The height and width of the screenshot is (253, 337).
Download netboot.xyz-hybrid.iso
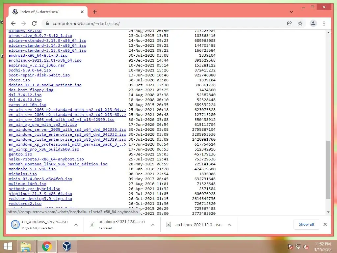[x=34, y=189]
